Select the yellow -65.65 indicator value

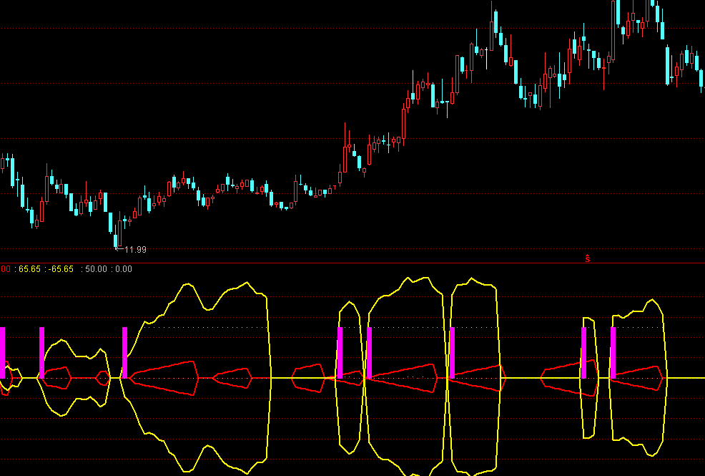click(61, 269)
